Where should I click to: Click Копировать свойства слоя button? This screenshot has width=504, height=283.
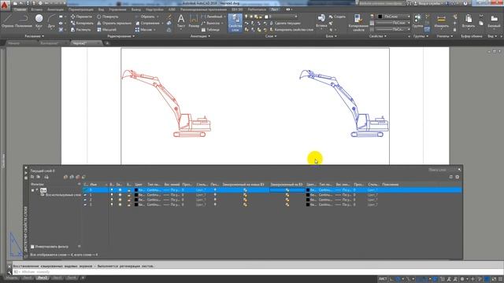coord(291,30)
